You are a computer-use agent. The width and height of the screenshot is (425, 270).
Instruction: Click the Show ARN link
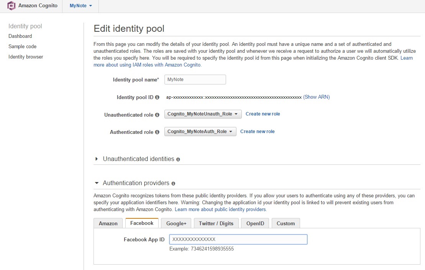[316, 97]
